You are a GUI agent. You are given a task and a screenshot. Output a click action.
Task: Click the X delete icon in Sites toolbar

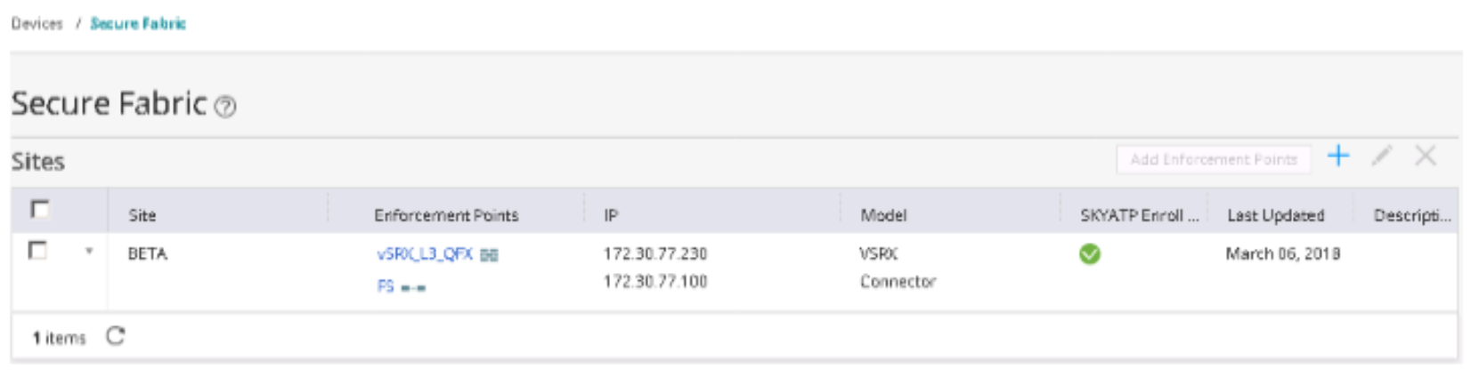(1425, 156)
